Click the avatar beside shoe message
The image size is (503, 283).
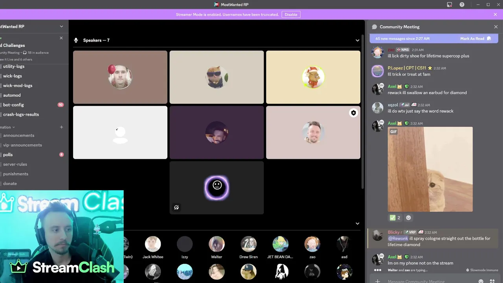pos(378,52)
